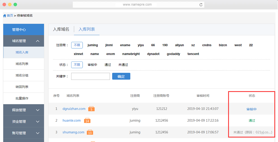278x142 pixels.
Task: Open the dgruizhan.com domain link
Action: 74,109
